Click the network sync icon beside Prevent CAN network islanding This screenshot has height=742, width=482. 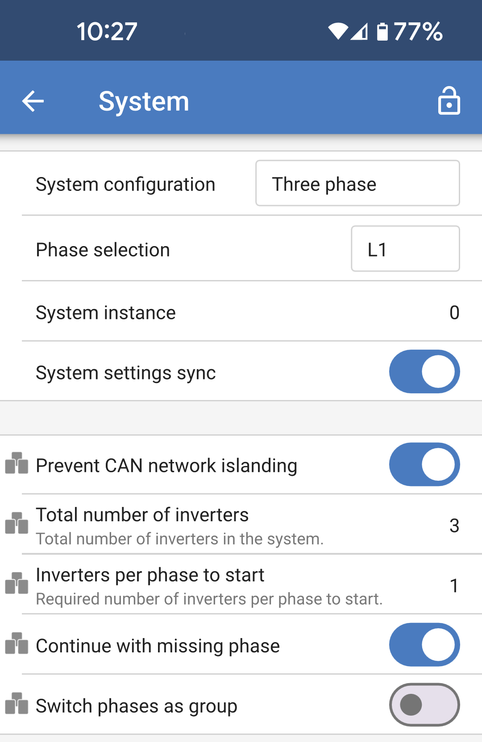[17, 464]
